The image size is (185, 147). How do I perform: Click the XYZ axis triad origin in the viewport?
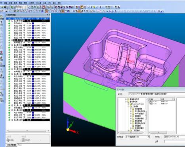[x=68, y=130]
